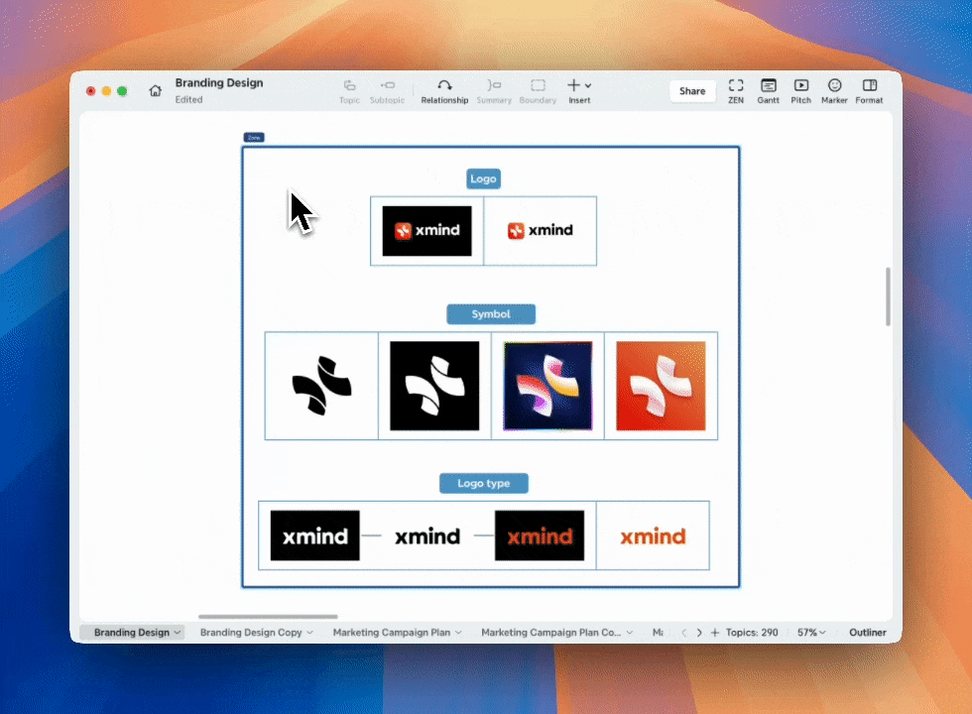Select white xmind wordmark on black

315,535
